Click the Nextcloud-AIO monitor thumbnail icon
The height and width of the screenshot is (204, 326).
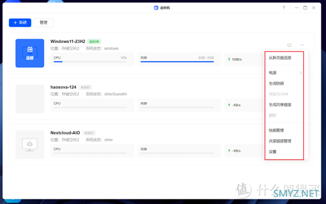30,145
